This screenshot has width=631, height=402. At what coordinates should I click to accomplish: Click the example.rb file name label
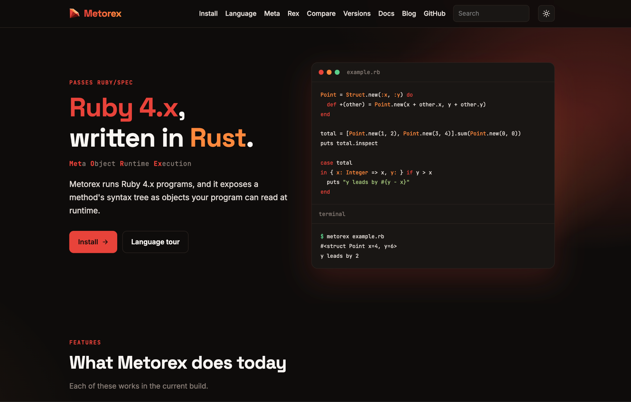pos(363,72)
